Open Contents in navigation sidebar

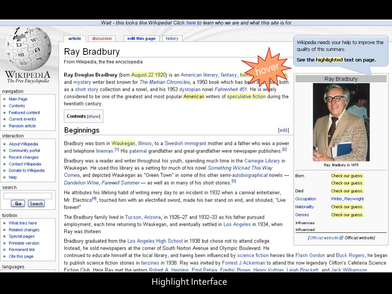tap(17, 106)
